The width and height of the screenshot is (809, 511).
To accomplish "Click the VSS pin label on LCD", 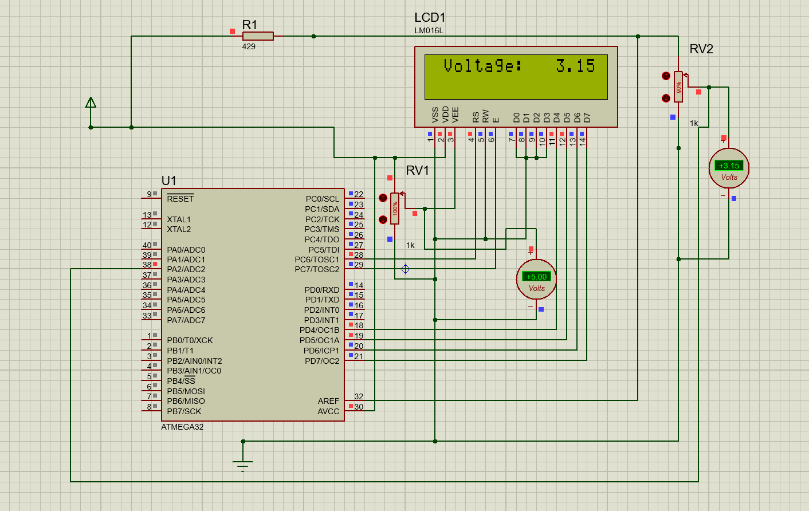I will coord(435,115).
